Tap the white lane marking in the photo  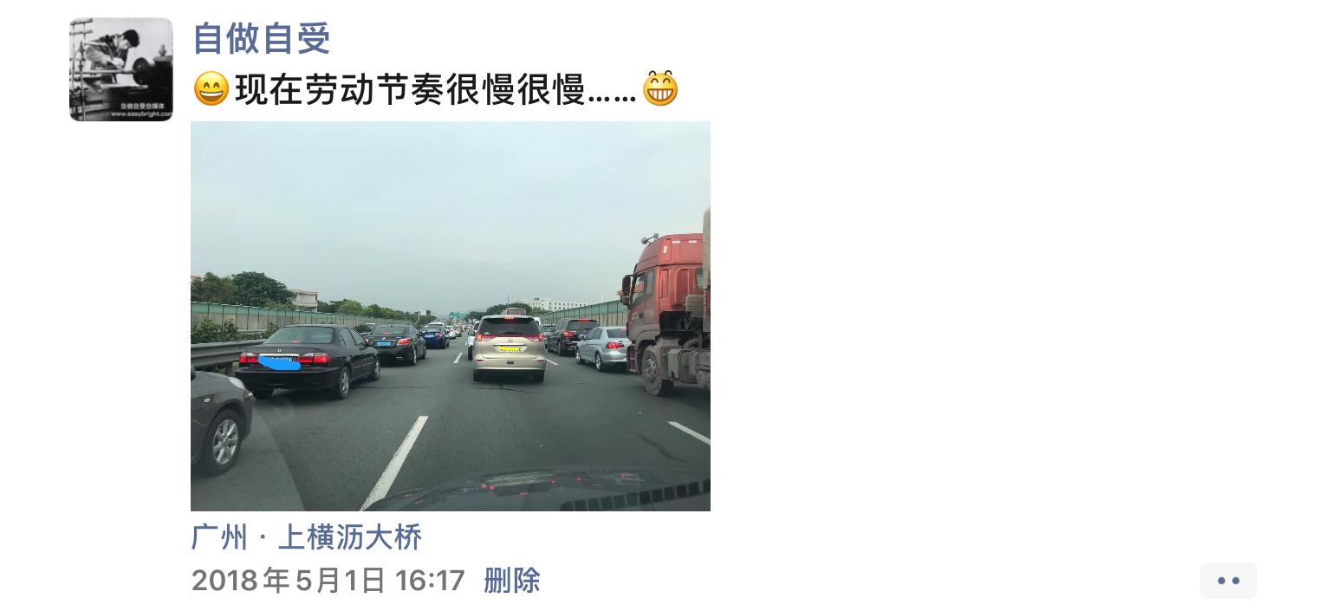[x=395, y=462]
